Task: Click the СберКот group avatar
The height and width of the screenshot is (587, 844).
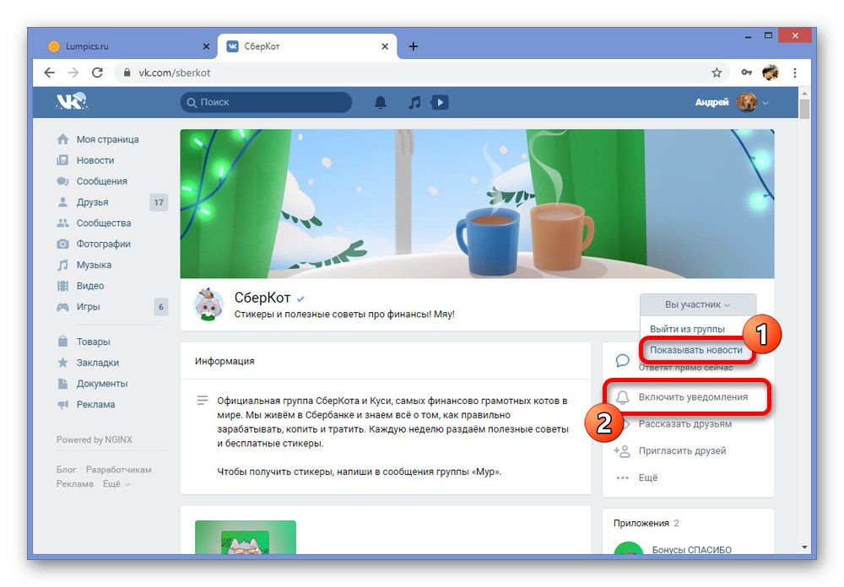Action: click(x=208, y=304)
